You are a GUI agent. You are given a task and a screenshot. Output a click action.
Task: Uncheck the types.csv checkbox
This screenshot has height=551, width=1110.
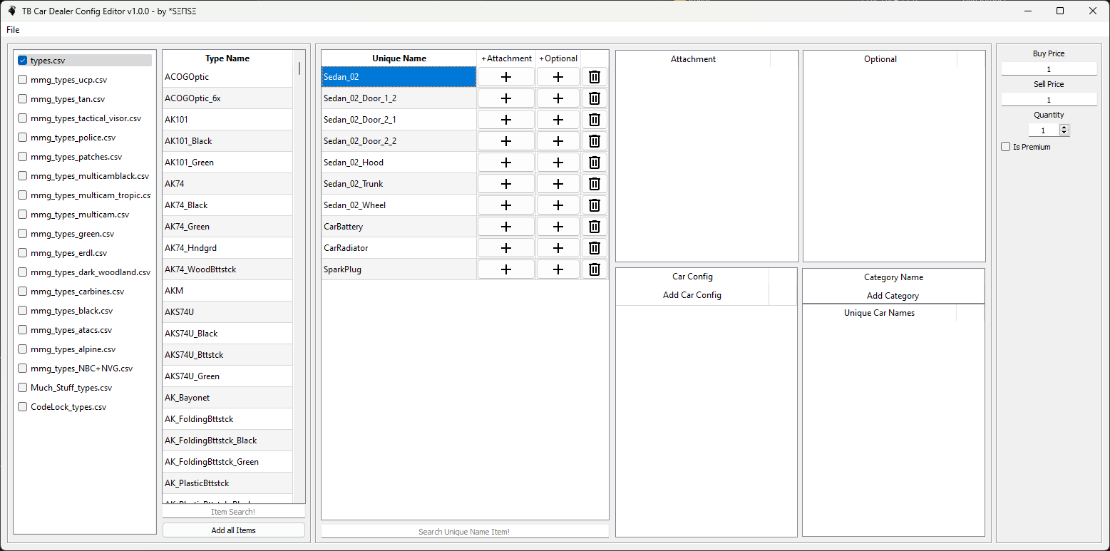coord(23,61)
